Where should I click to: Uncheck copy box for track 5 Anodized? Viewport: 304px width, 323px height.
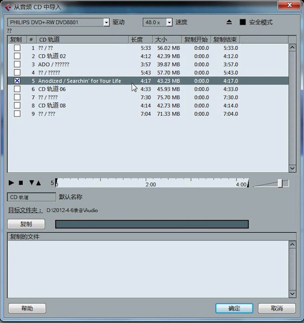pyautogui.click(x=17, y=81)
